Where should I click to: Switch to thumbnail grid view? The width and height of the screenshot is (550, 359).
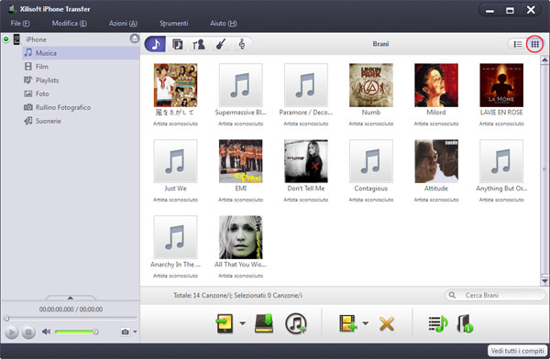(x=534, y=44)
